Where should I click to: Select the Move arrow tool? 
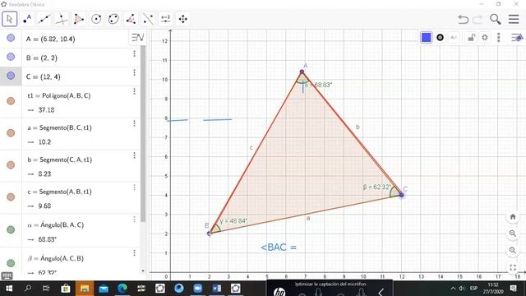[9, 19]
